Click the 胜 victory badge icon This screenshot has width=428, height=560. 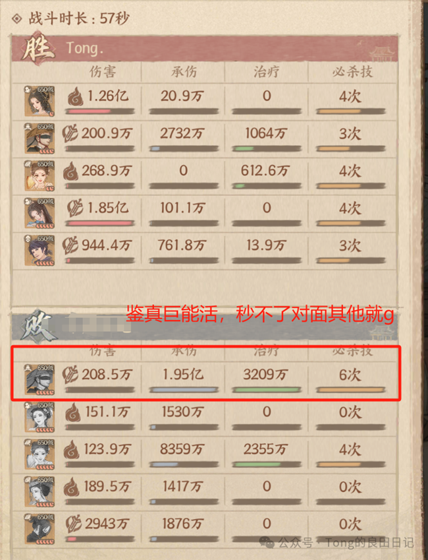point(37,48)
